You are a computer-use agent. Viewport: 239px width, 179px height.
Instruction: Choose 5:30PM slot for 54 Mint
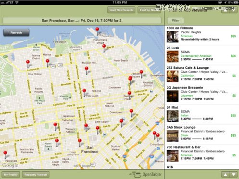[x=186, y=119]
